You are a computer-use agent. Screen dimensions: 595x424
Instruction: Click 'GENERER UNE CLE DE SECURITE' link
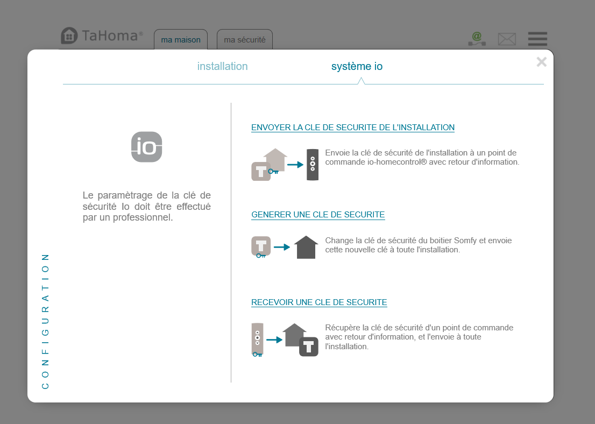[x=318, y=215]
